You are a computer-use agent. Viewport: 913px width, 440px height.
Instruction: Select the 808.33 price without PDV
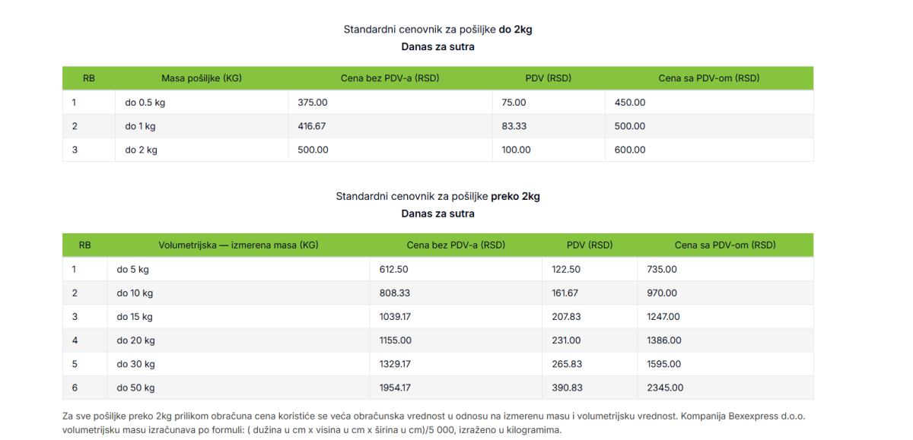[x=395, y=293]
